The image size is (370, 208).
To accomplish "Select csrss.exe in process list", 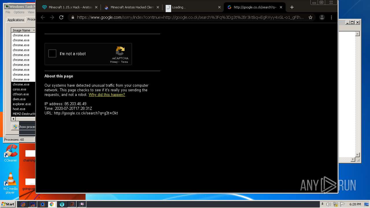I will 23,89.
